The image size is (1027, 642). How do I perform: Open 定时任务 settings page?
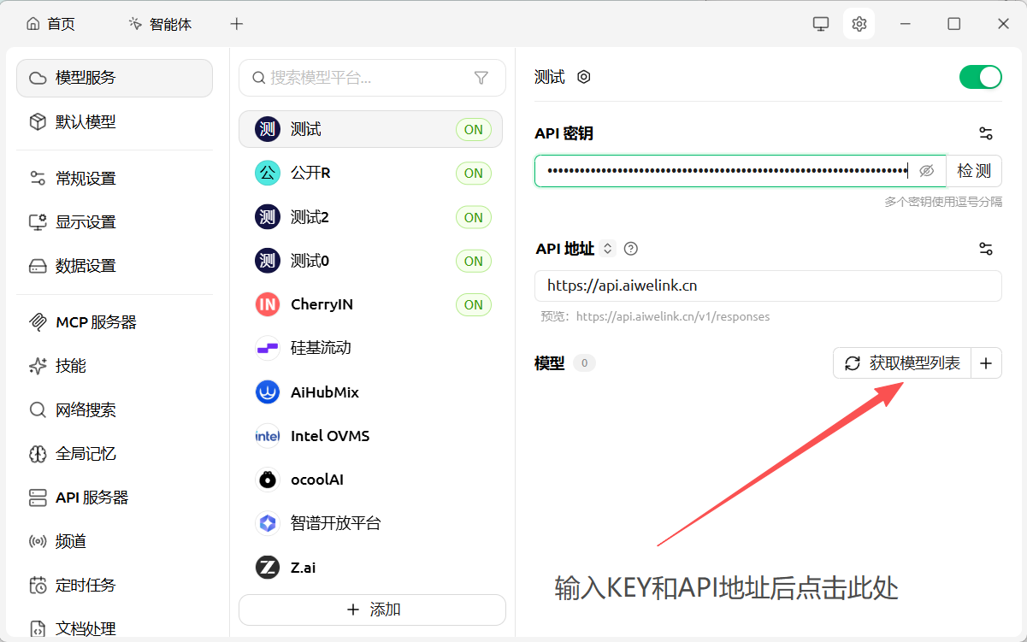click(115, 586)
